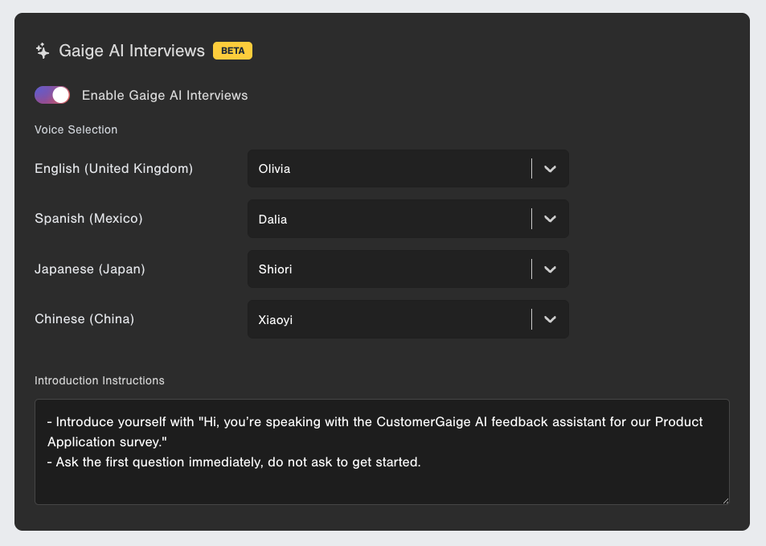Click the Voice Selection label
Screen dimensions: 766x546
76,129
